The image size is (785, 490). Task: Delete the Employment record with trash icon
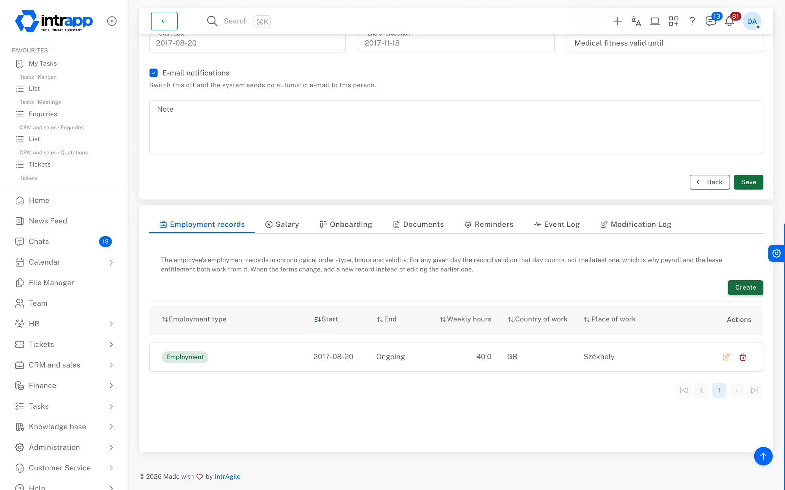[x=742, y=357]
